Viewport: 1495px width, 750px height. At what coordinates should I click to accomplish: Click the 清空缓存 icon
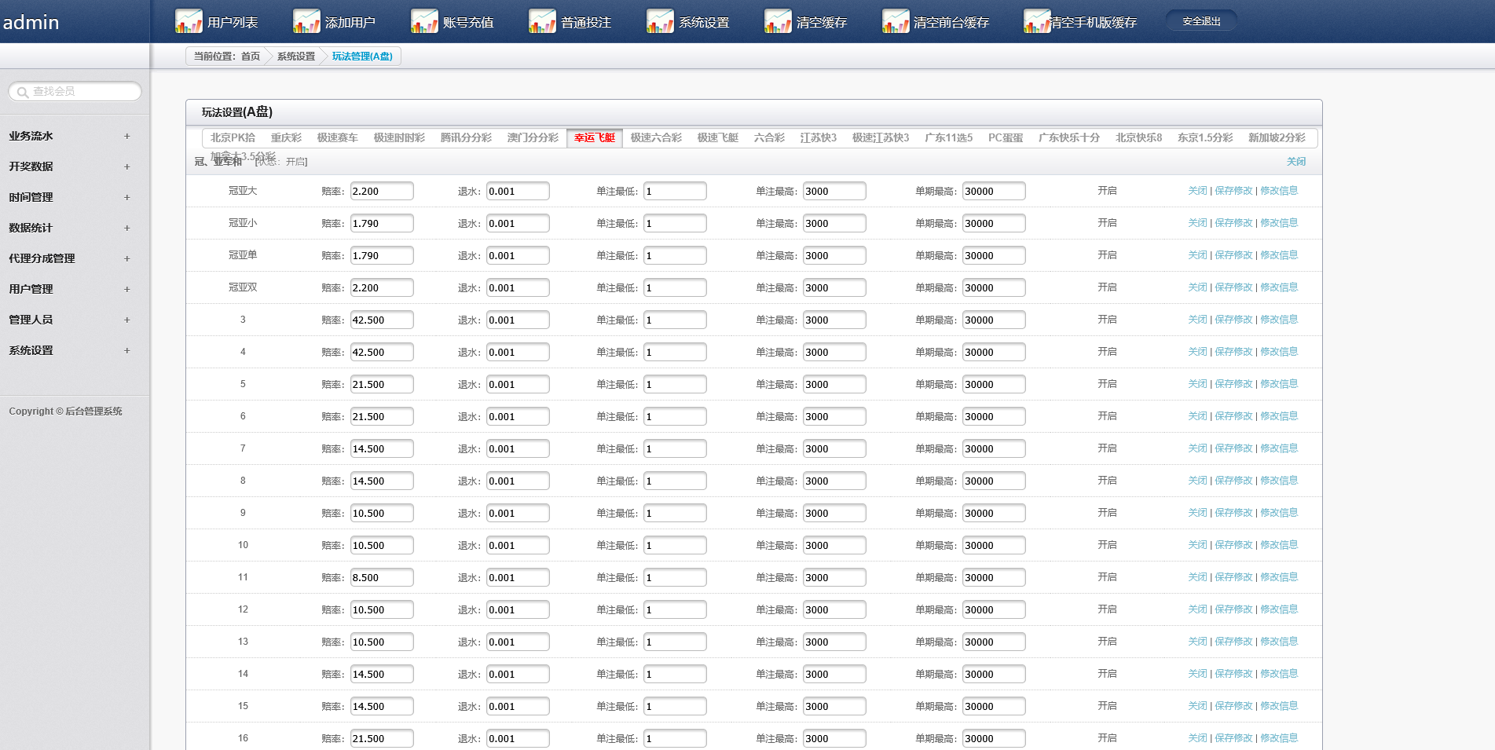[x=778, y=21]
